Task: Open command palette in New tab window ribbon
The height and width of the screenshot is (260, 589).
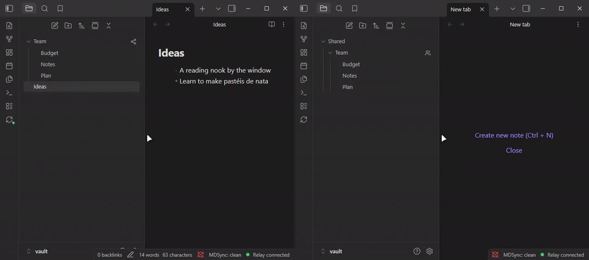Action: [304, 93]
